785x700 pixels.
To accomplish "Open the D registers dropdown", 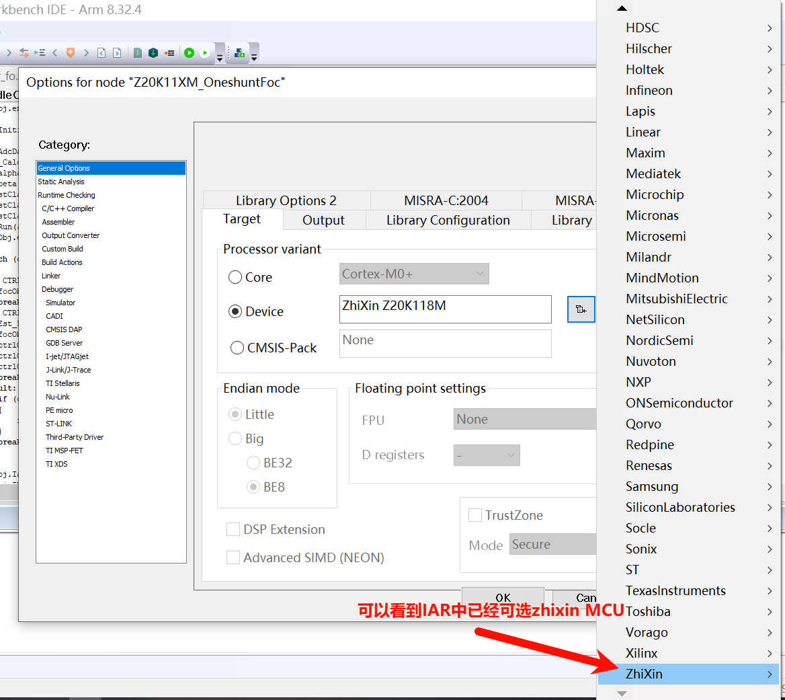I will pyautogui.click(x=487, y=455).
